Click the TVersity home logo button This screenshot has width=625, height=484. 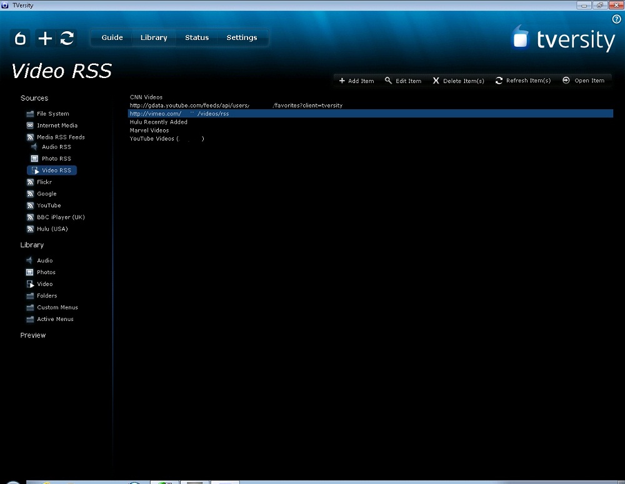(20, 38)
